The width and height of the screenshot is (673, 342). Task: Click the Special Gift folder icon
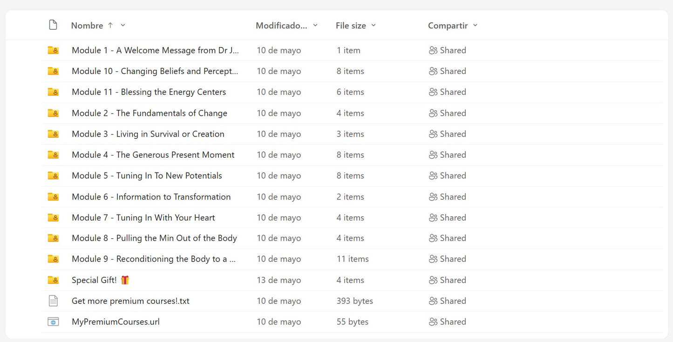(x=53, y=280)
